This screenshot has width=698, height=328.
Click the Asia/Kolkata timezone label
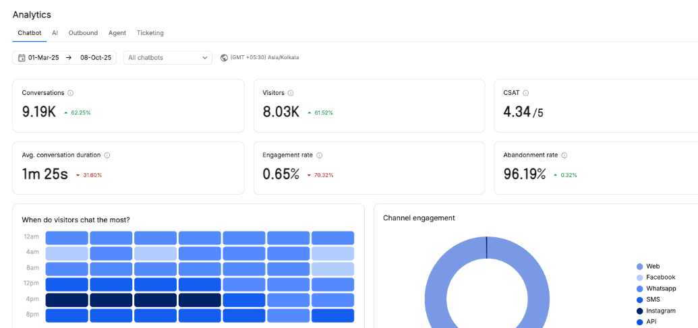(x=264, y=58)
